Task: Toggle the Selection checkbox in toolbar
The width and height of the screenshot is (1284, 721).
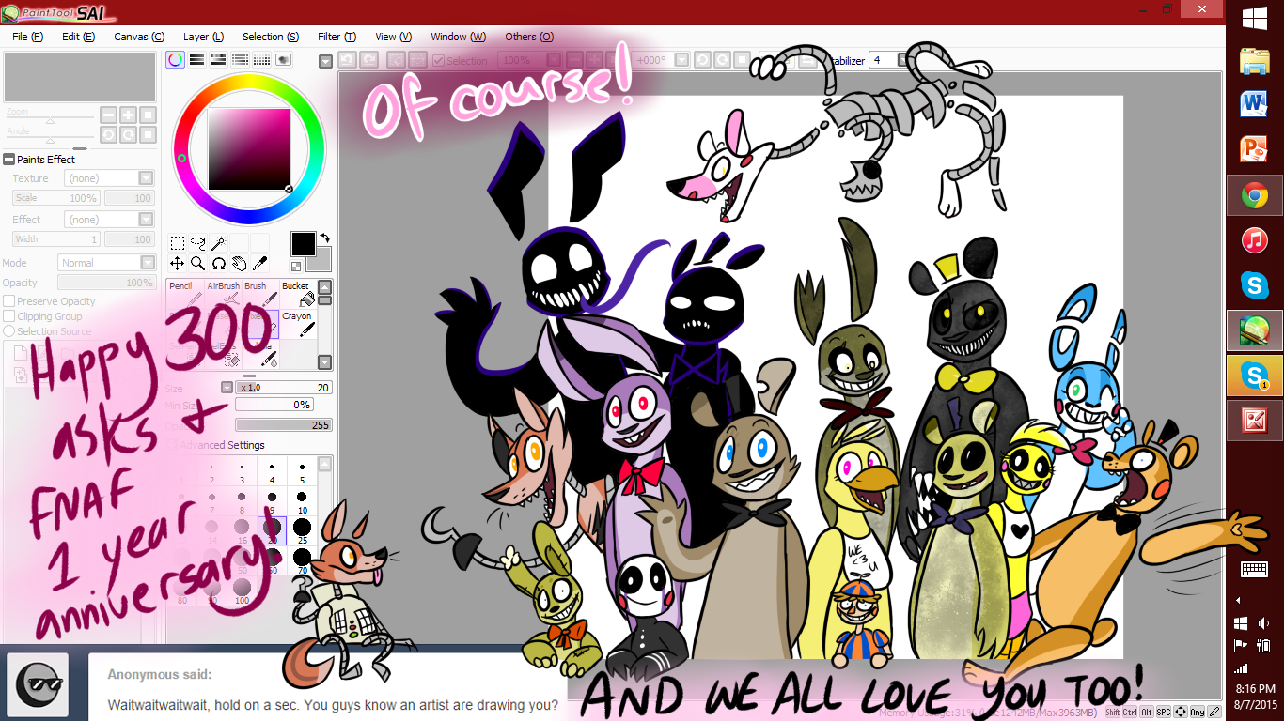Action: point(438,60)
